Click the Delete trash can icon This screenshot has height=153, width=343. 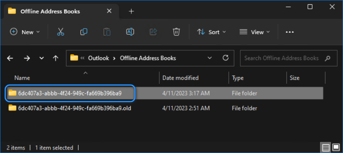click(176, 32)
